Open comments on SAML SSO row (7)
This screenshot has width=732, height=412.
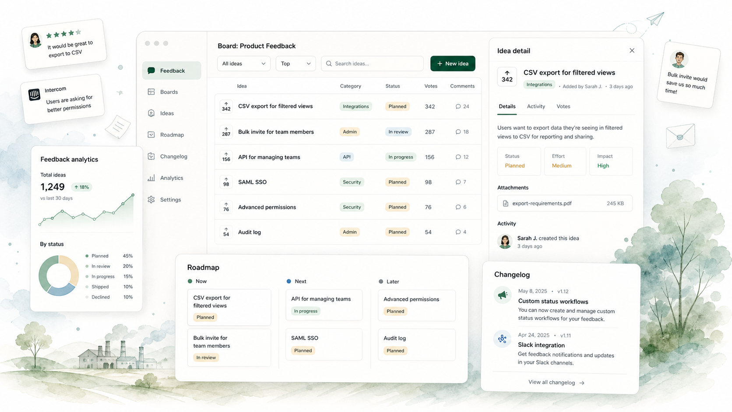461,182
